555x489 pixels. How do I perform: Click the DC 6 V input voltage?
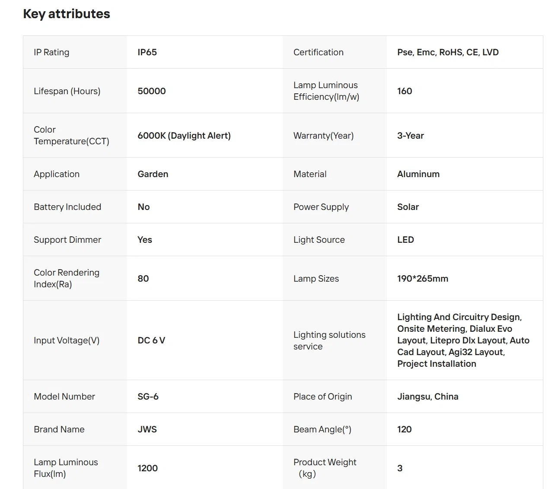(x=151, y=340)
